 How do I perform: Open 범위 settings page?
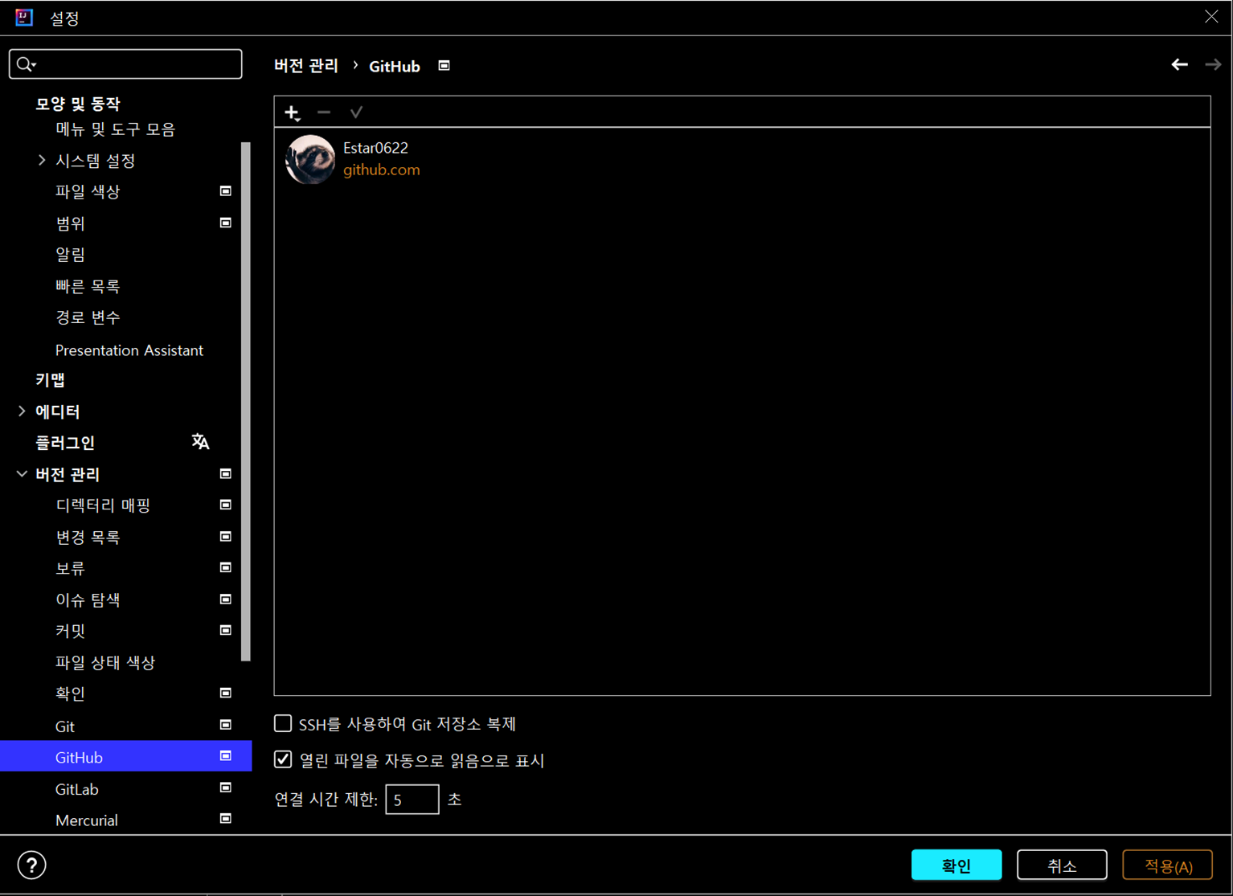pos(70,223)
